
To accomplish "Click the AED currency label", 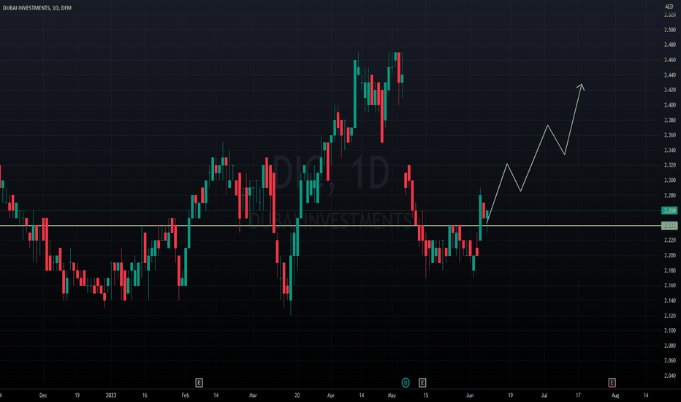I will click(669, 7).
